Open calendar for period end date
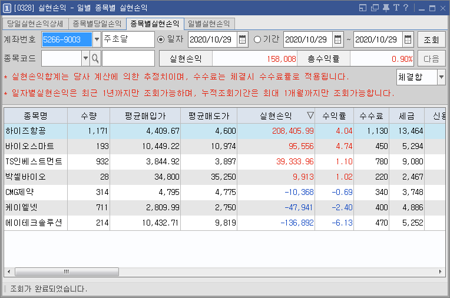 tap(408, 39)
